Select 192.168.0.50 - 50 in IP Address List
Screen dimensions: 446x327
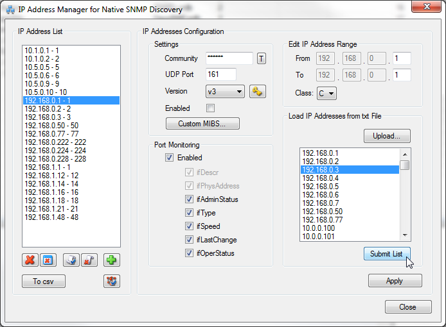pyautogui.click(x=51, y=126)
